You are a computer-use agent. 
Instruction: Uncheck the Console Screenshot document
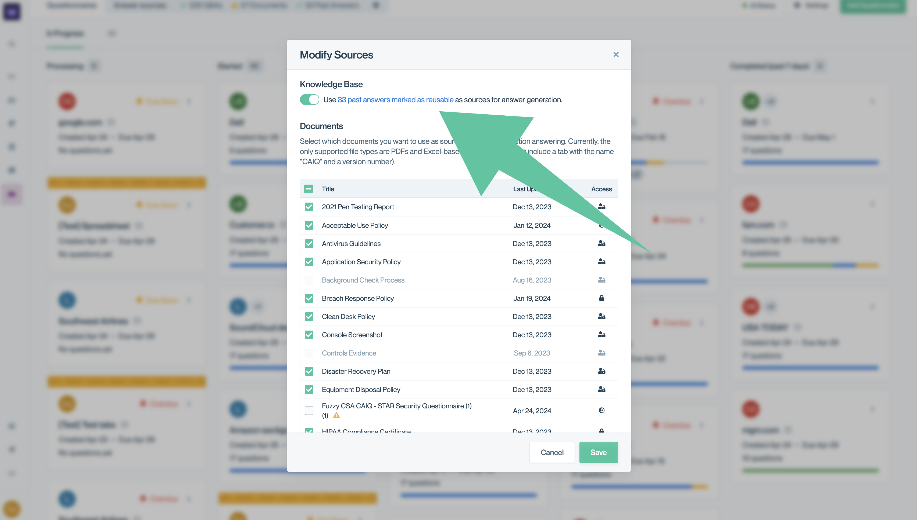point(309,335)
